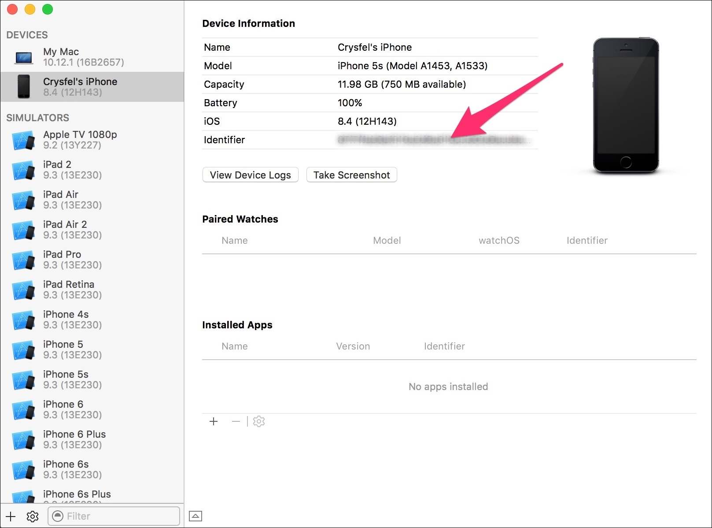The width and height of the screenshot is (712, 528).
Task: Add a new device with sidebar plus icon
Action: pos(11,516)
